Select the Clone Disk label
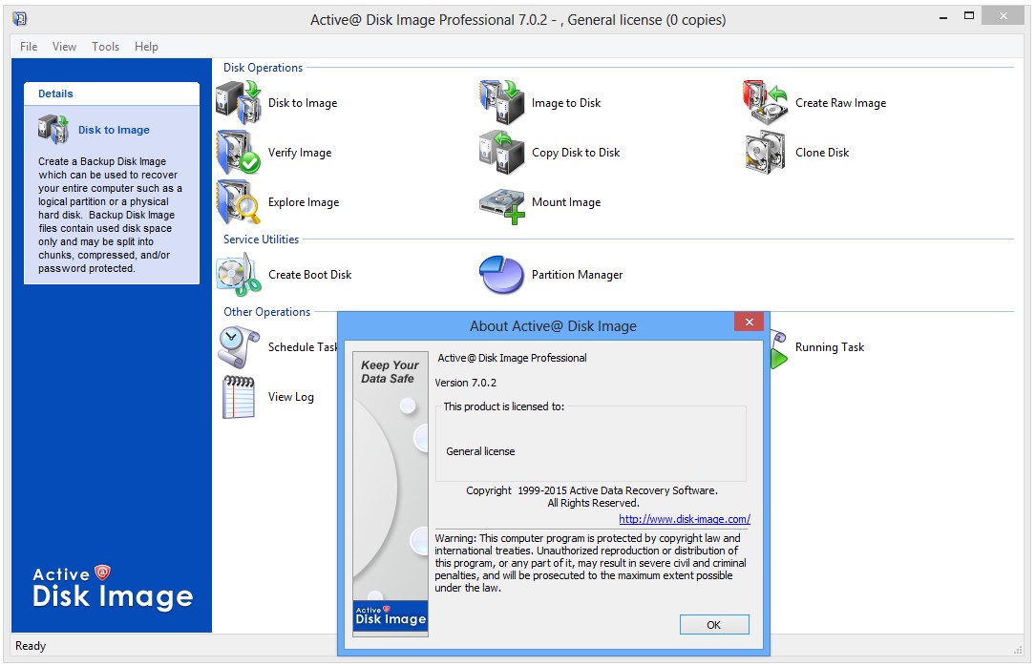The image size is (1035, 666). click(822, 153)
